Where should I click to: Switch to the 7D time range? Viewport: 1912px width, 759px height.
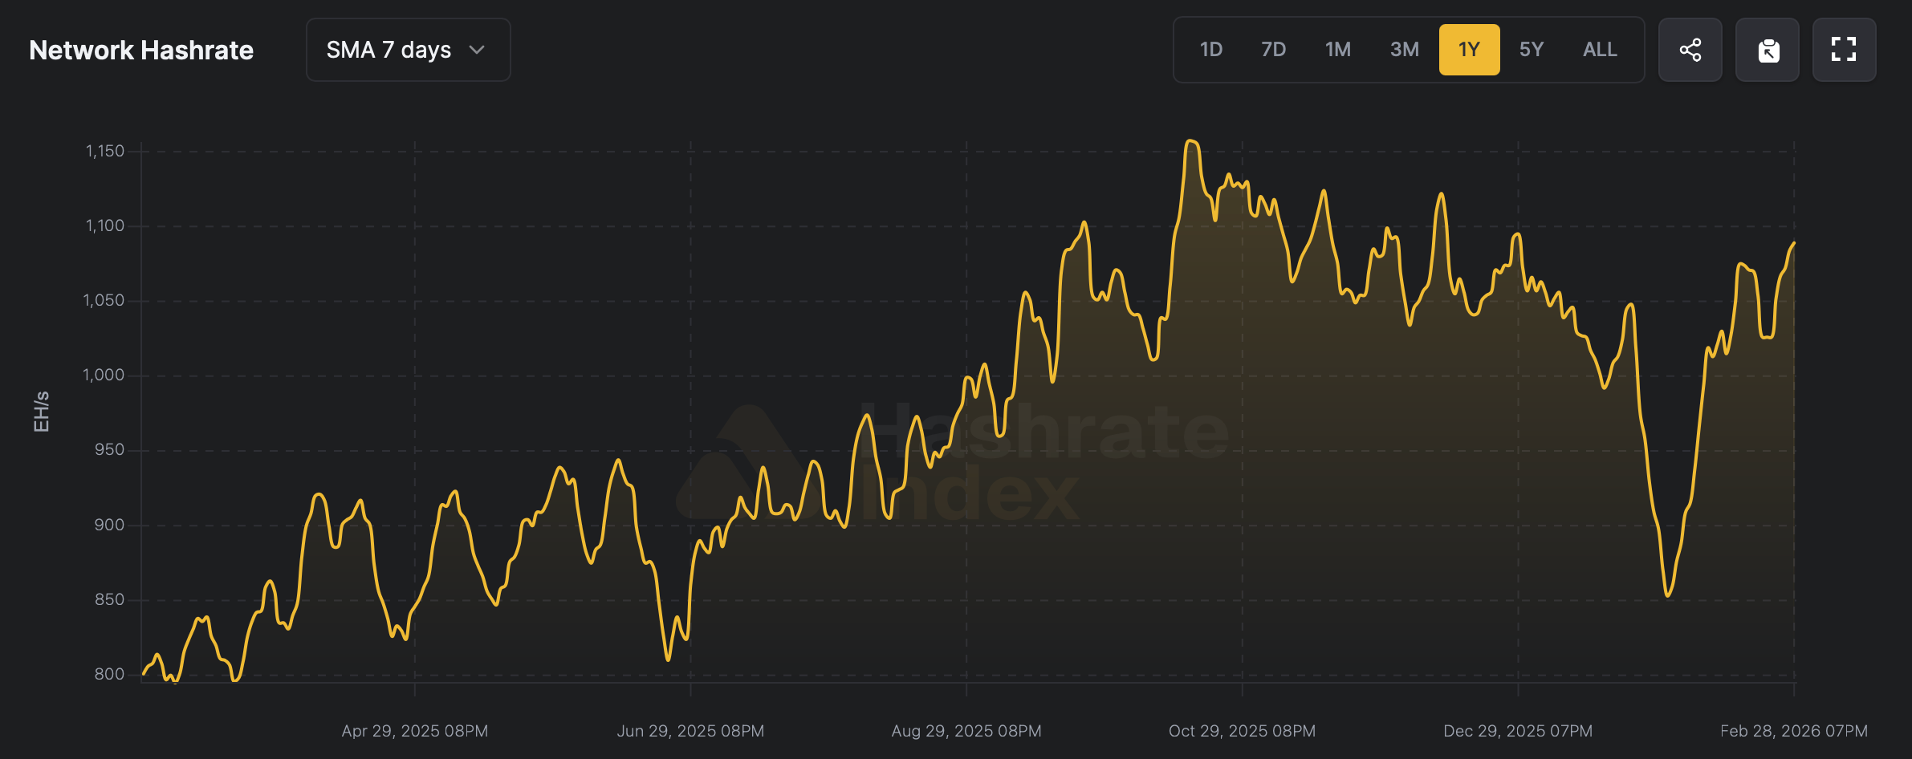tap(1273, 50)
